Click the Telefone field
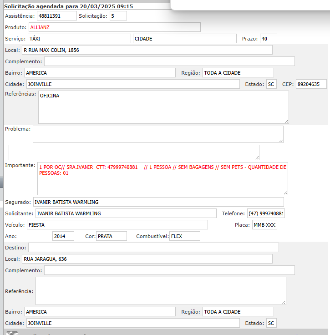 click(x=266, y=213)
